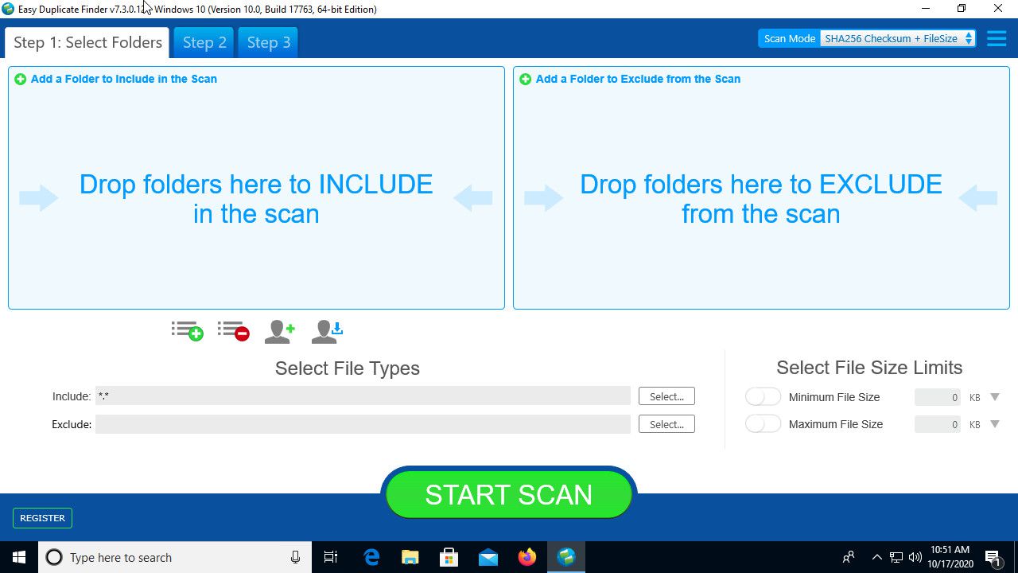Click the microphone in search box
Screen dimensions: 1018x573
295,557
